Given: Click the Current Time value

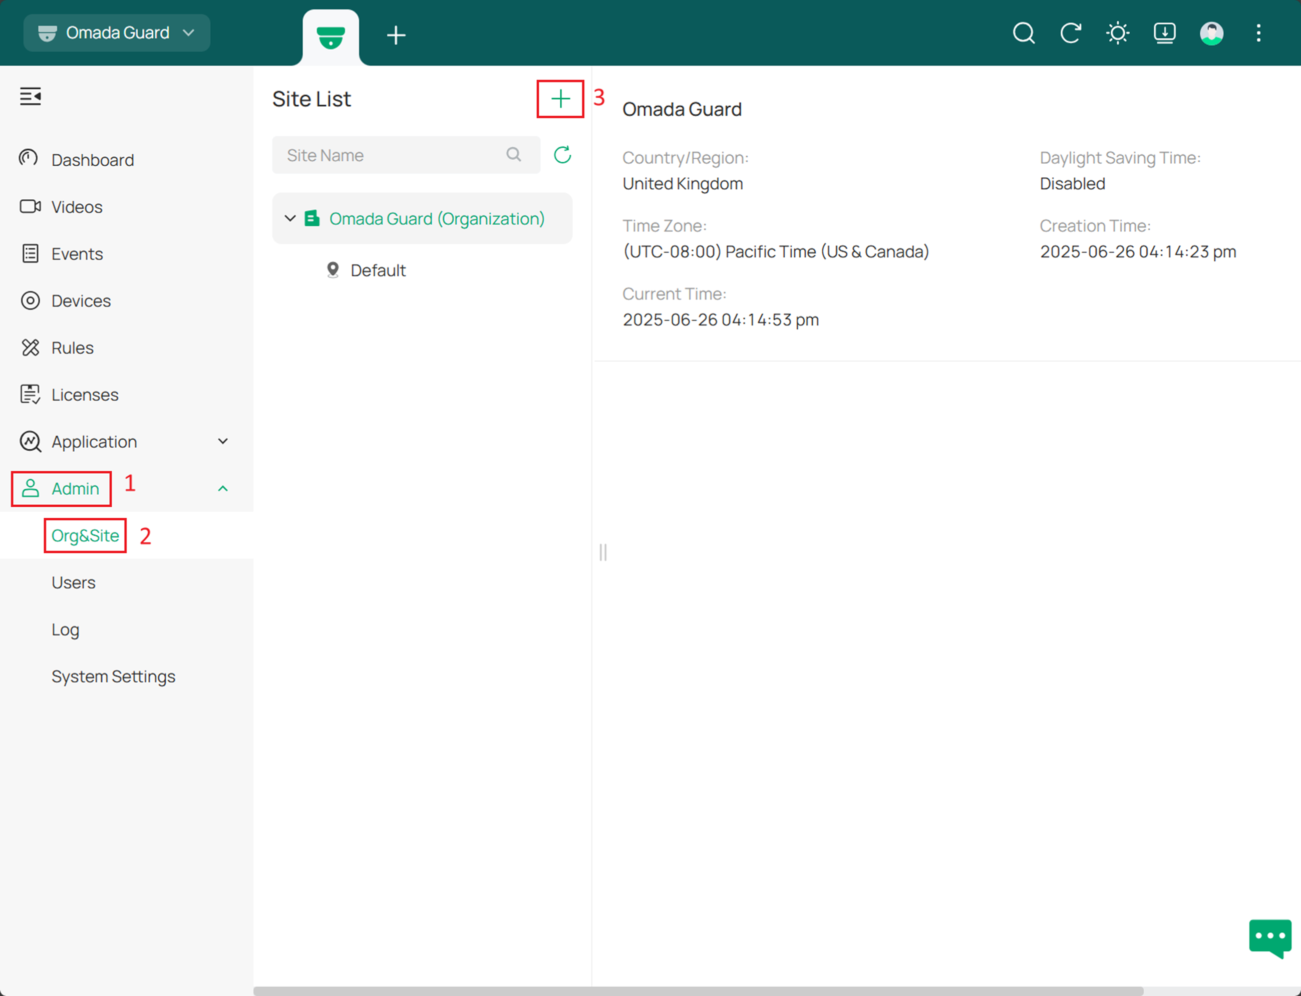Looking at the screenshot, I should coord(721,319).
